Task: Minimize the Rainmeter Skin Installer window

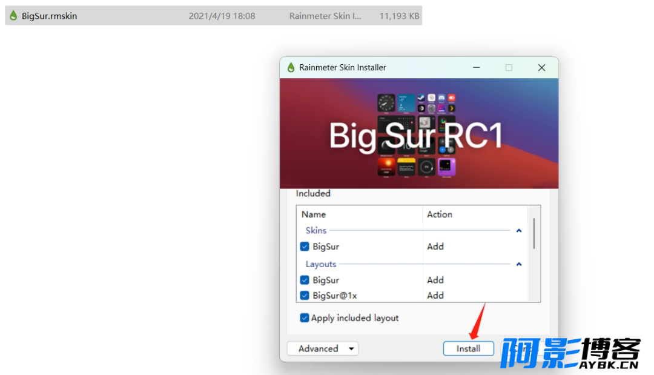Action: pyautogui.click(x=477, y=68)
